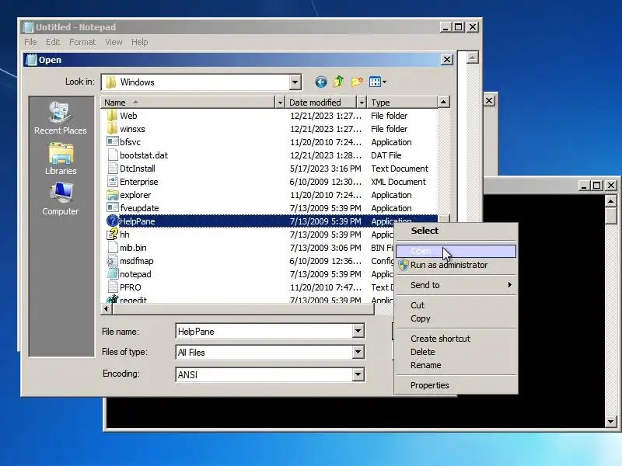
Task: Open Recent Places in the sidebar
Action: 61,118
